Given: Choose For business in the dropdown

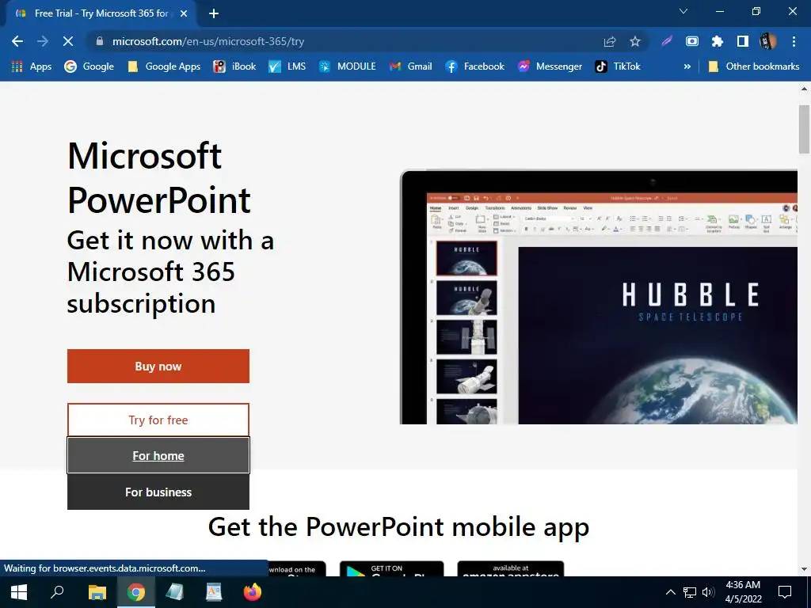Looking at the screenshot, I should [x=158, y=492].
